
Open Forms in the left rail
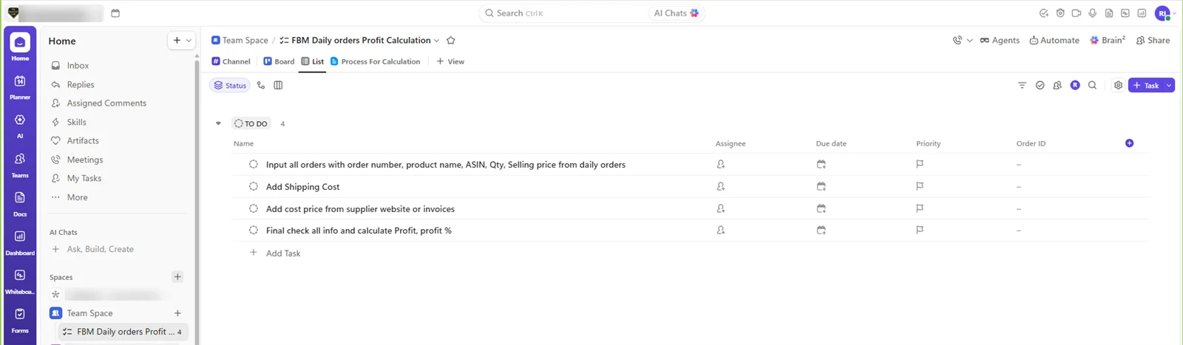pyautogui.click(x=20, y=319)
